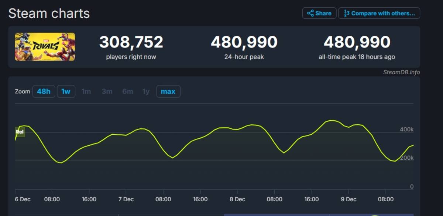
Task: Click the 8 Dec axis label
Action: click(237, 199)
